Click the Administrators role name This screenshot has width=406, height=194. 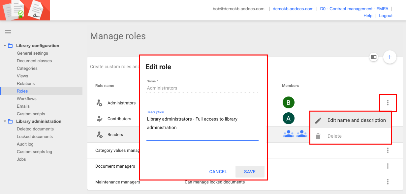(121, 103)
